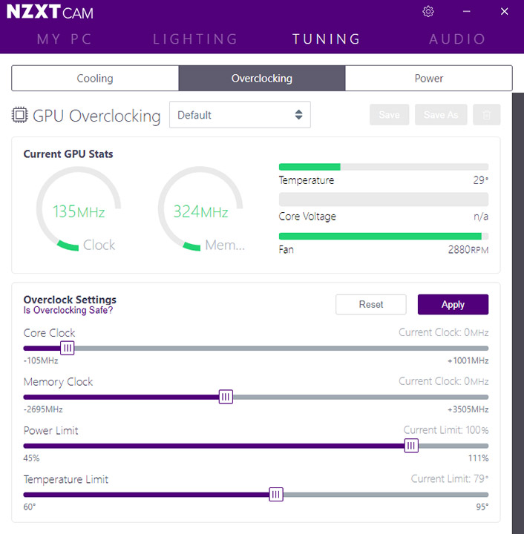The image size is (524, 534).
Task: Click the GPU chip icon beside GPU Overclocking
Action: (x=19, y=115)
